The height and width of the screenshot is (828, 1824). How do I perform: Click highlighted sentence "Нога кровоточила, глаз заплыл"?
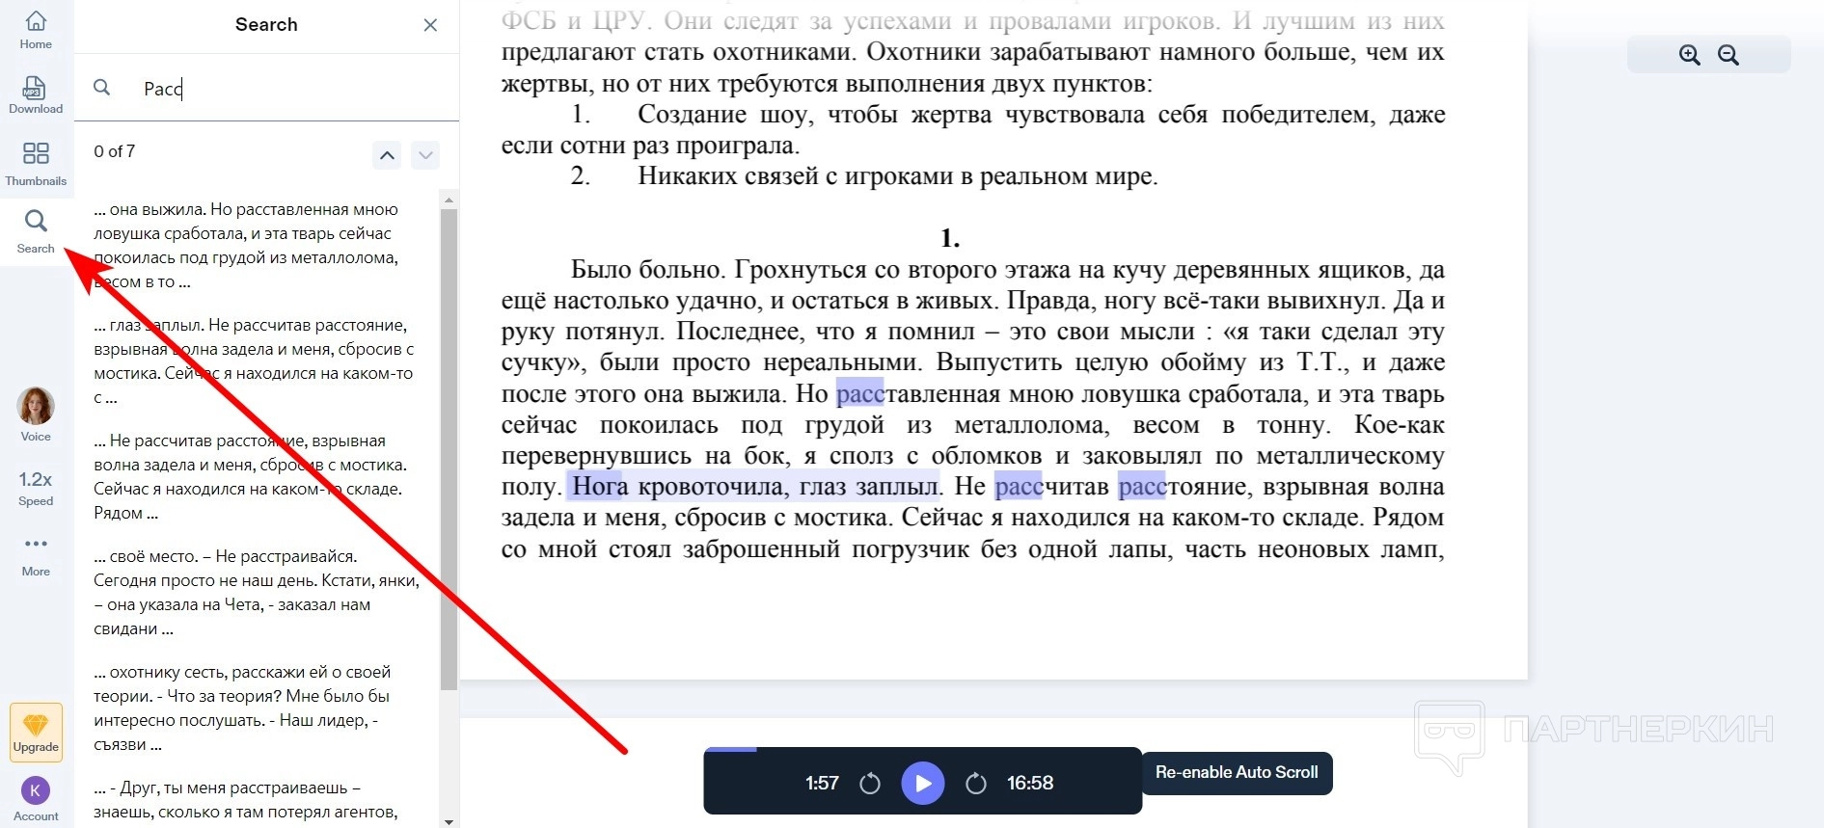[x=754, y=486]
